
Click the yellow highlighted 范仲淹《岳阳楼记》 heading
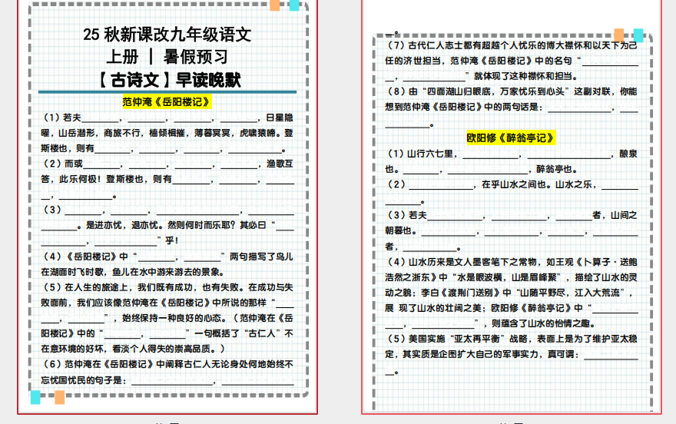pyautogui.click(x=167, y=101)
